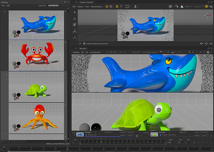This screenshot has height=152, width=214.
Task: Click the 2D pause toggle in Monitor toolbar
Action: pyautogui.click(x=111, y=52)
